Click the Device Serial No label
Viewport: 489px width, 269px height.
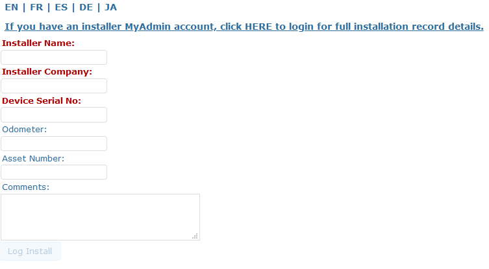42,100
